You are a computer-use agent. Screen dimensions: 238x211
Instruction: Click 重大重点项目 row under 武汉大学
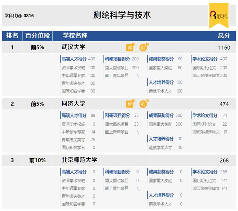122,68
